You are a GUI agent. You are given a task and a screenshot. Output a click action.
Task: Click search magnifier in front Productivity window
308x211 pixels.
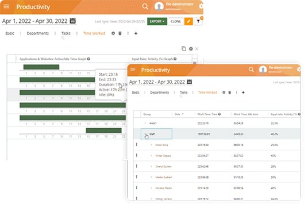click(251, 70)
